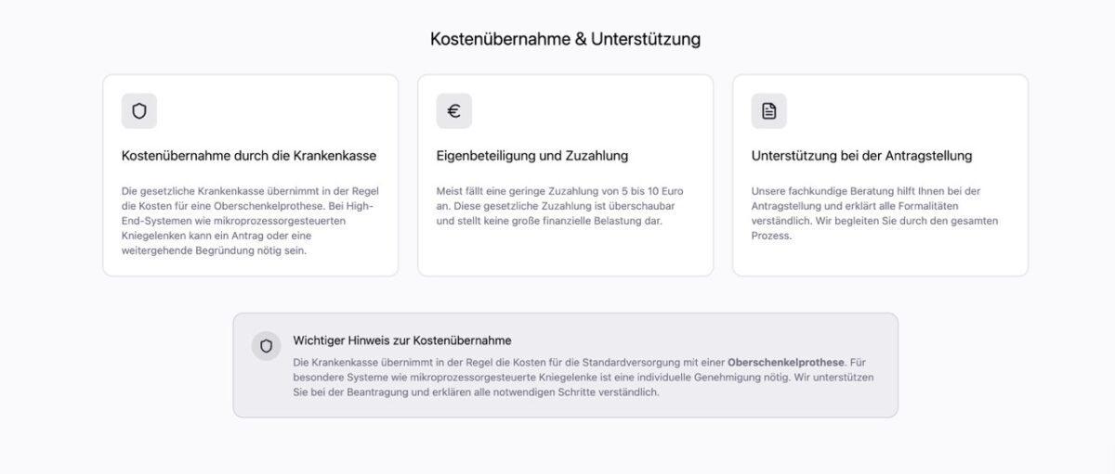This screenshot has width=1115, height=474.
Task: Click the paragraph starting 'Die gesetzliche Krankenkasse übernimmt'
Action: pyautogui.click(x=249, y=221)
